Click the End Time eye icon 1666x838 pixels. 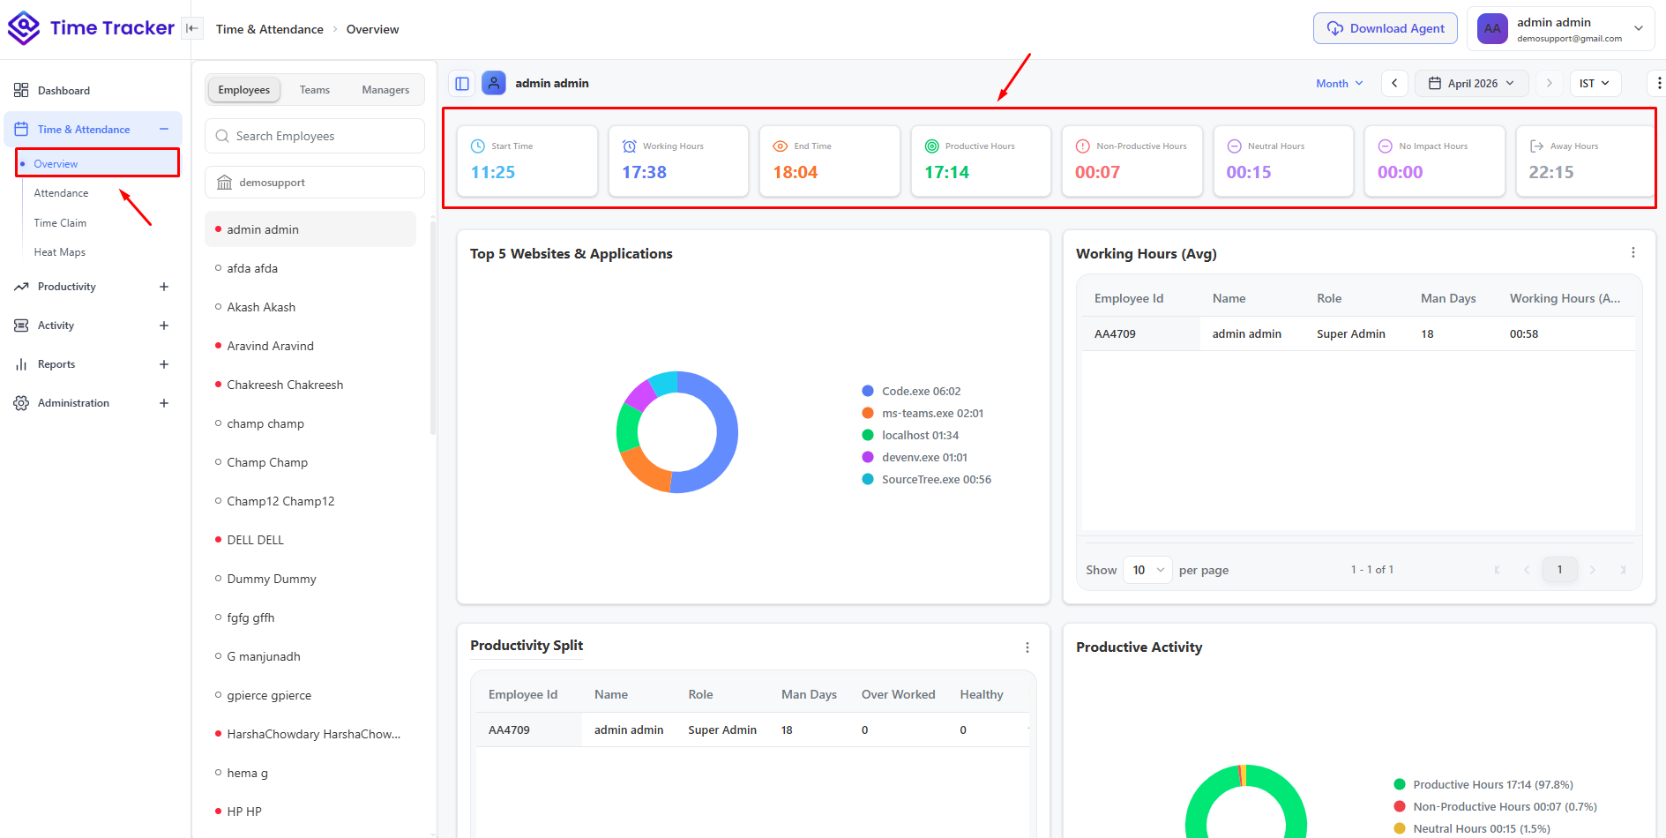pos(781,146)
